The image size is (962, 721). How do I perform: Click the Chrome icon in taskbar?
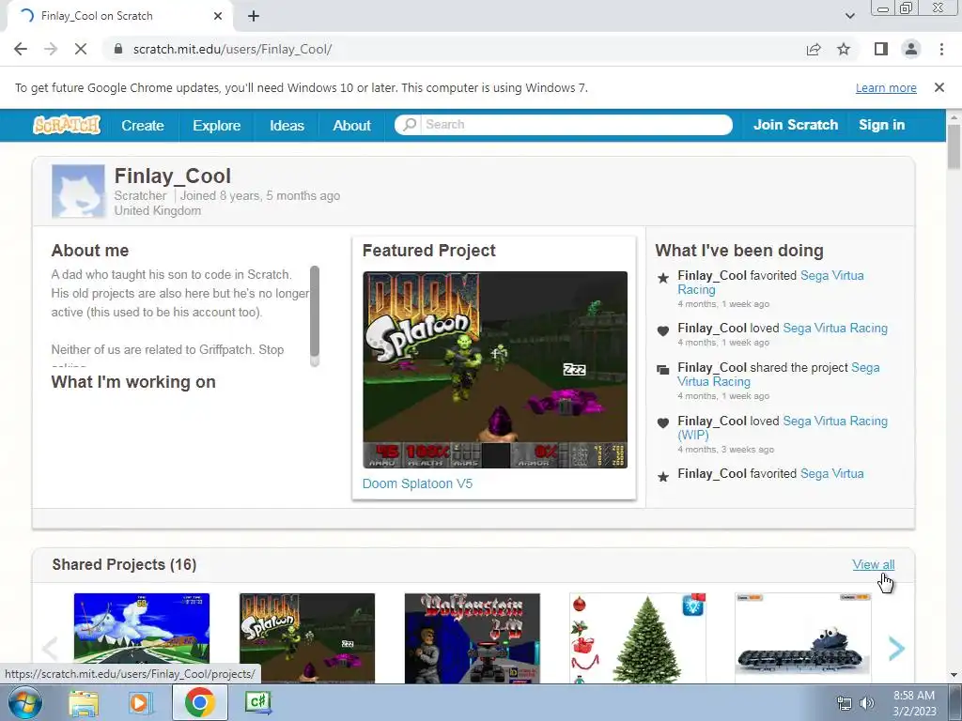click(x=199, y=702)
